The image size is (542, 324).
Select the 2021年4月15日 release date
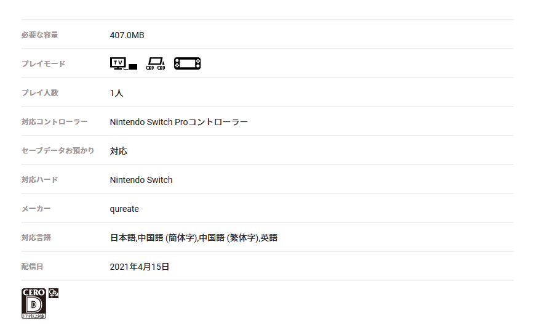click(139, 267)
